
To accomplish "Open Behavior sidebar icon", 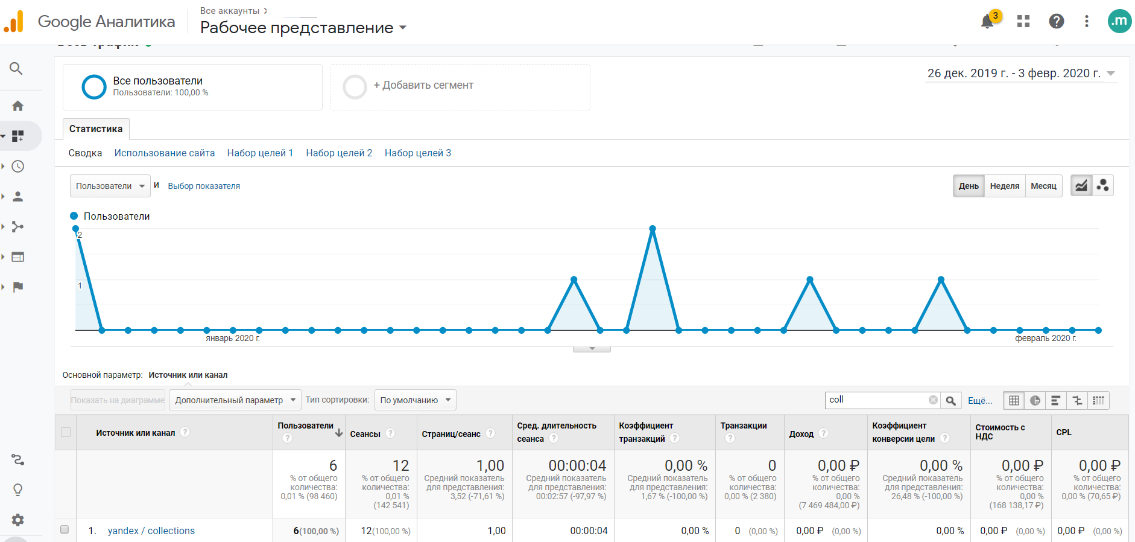I will pyautogui.click(x=18, y=257).
